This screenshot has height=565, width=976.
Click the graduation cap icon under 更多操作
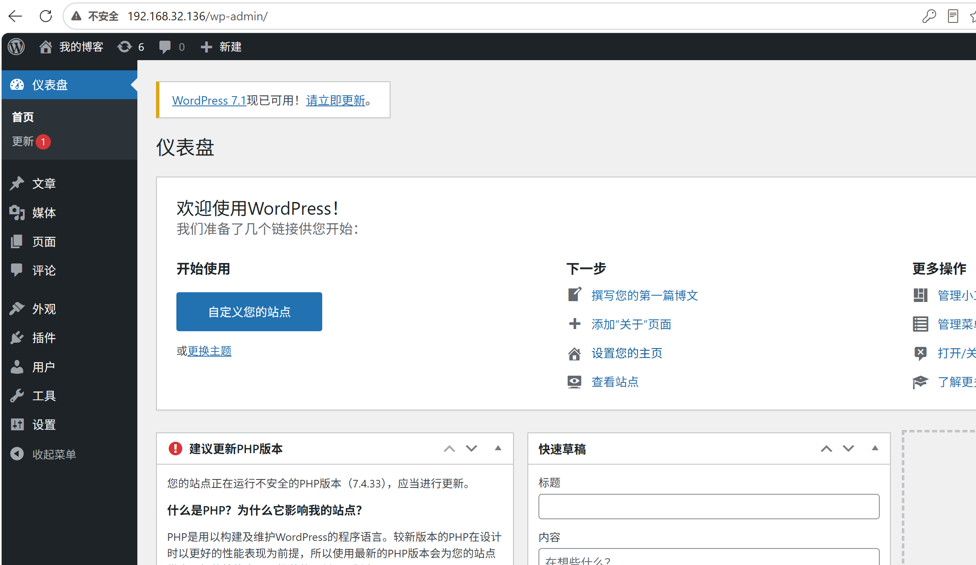coord(920,382)
